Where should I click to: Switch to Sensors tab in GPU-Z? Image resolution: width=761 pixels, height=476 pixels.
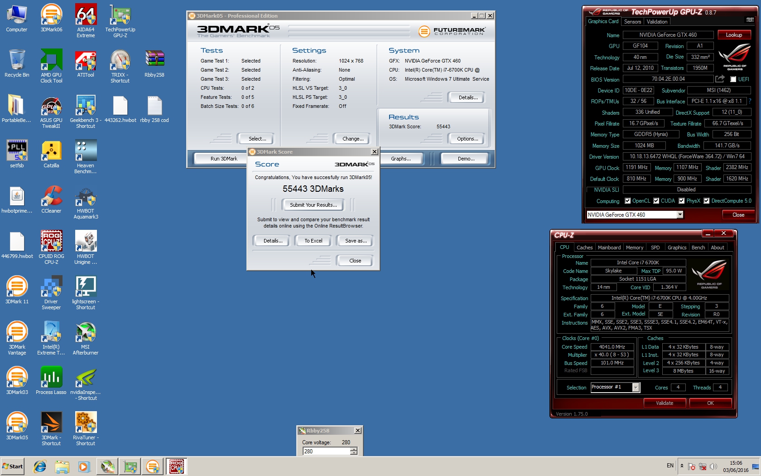click(x=632, y=22)
